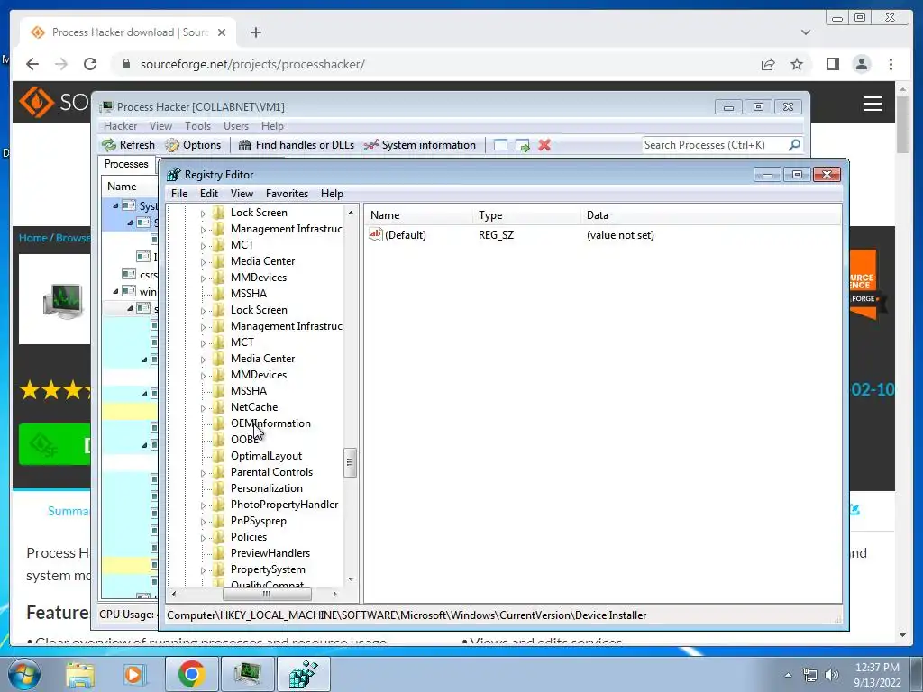923x692 pixels.
Task: Select the OptimalLayout registry key
Action: 266,456
